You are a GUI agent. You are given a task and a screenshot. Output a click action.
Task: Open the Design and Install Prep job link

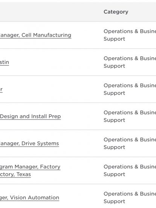(31, 116)
